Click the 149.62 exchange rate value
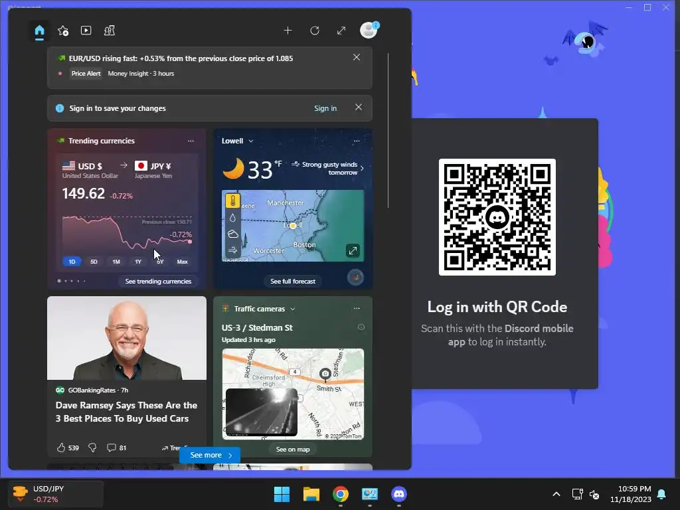Viewport: 680px width, 510px height. click(x=83, y=193)
